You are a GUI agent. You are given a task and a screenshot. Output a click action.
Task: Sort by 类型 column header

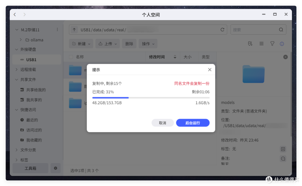click(x=206, y=57)
